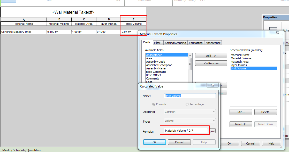Screen dimensions: 289x152
Task: Click the Edit... button for scheduled fields
Action: pos(241,112)
